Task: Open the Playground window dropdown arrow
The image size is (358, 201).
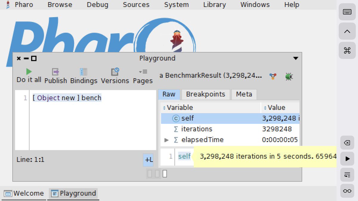Action: (x=296, y=58)
